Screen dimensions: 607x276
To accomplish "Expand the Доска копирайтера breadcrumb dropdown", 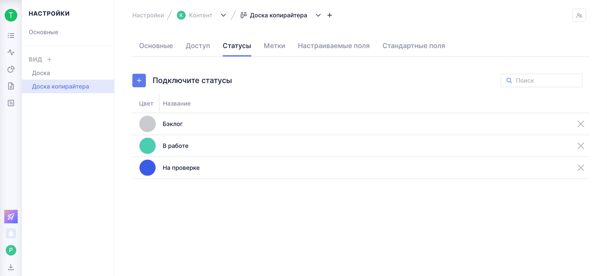I will (x=318, y=15).
